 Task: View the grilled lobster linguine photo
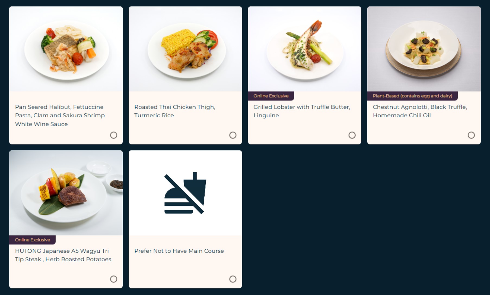304,49
